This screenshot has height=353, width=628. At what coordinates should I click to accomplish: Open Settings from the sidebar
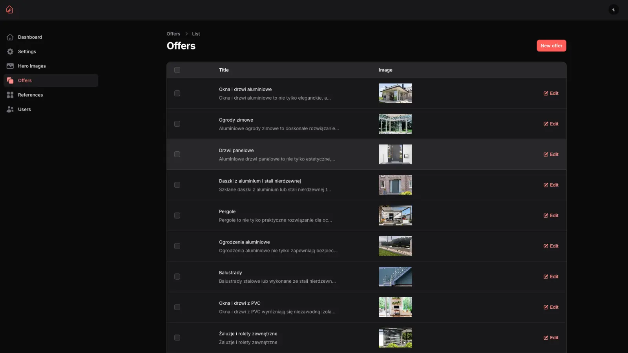tap(51, 52)
